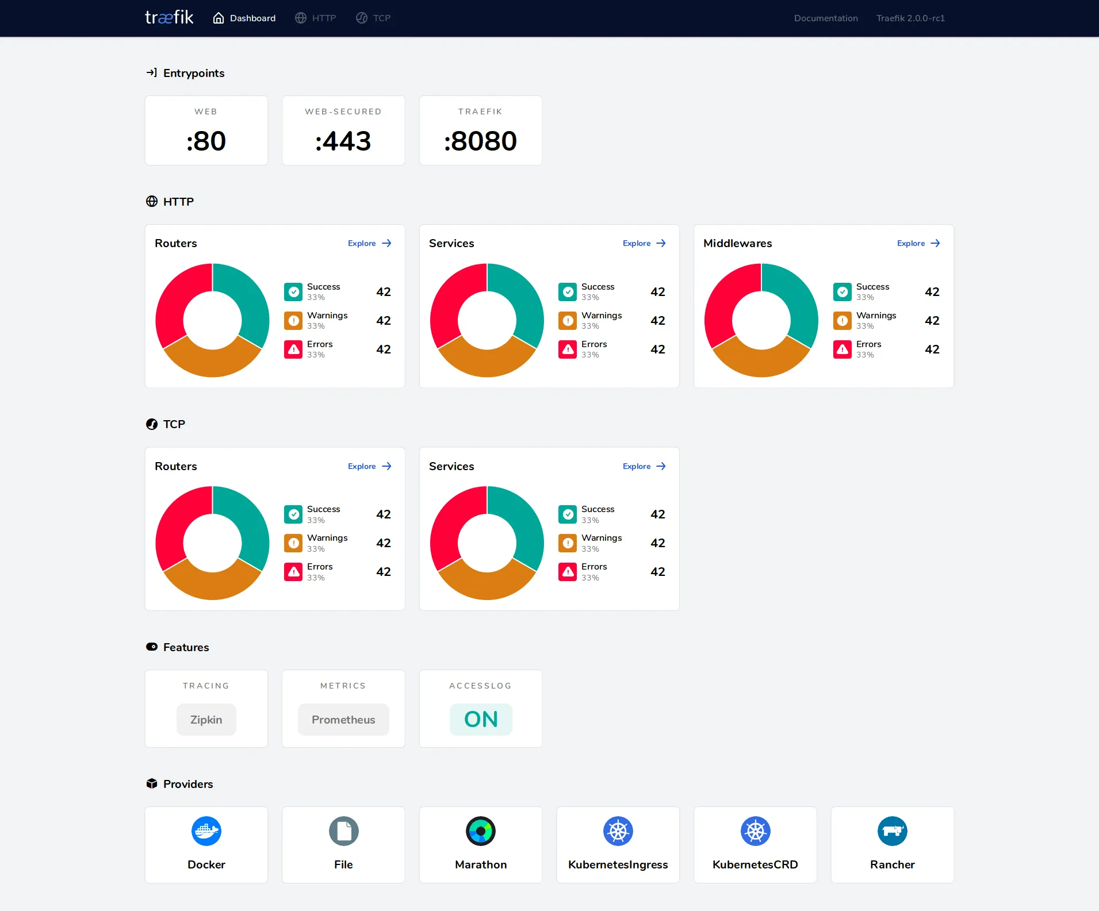The image size is (1099, 911).
Task: Open the Documentation link
Action: coord(825,18)
